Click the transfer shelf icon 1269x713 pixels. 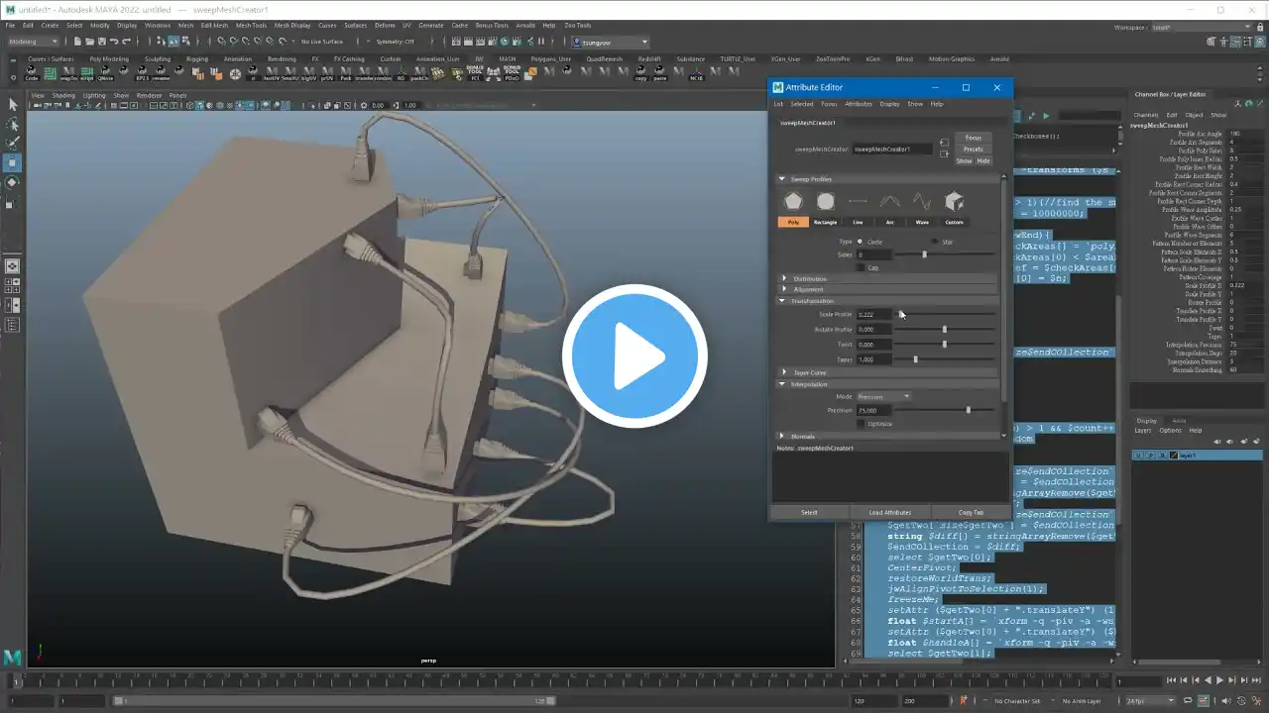pyautogui.click(x=364, y=73)
